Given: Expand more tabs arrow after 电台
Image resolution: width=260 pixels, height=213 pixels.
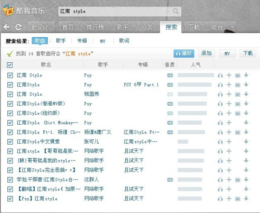Looking at the screenshot, I should point(232,27).
